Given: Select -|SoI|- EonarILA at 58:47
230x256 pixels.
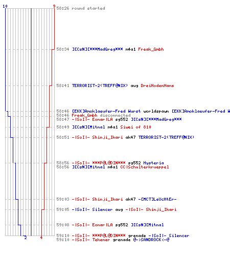Looking at the screenshot, I should (x=92, y=119).
